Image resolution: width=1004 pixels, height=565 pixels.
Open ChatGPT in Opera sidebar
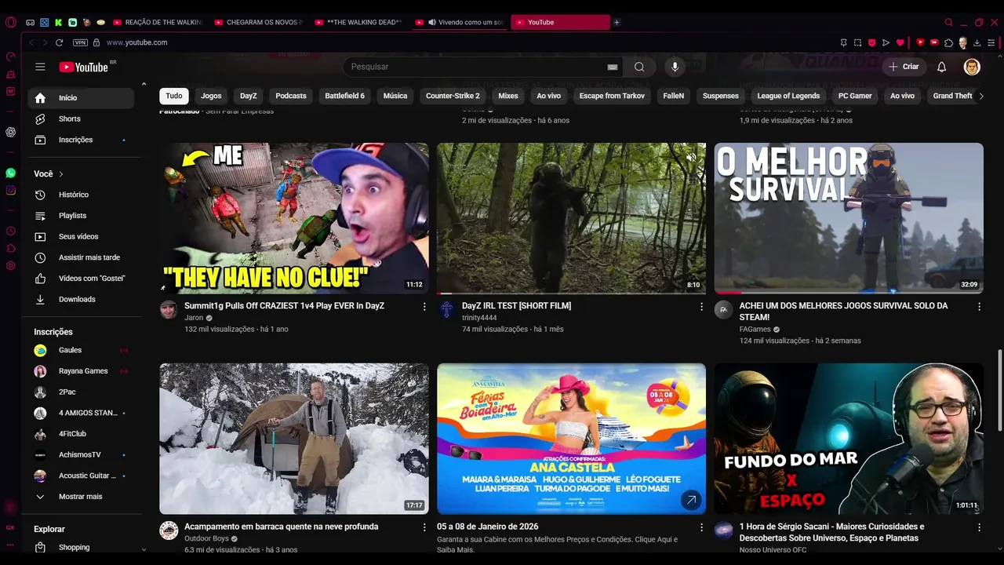point(10,132)
